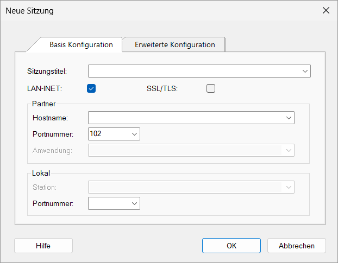Viewport: 338px width, 263px height.
Task: Click into the Hostname text field
Action: (x=185, y=118)
